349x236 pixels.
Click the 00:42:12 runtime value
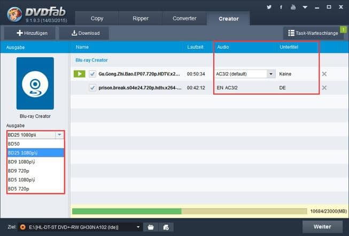[x=196, y=88]
